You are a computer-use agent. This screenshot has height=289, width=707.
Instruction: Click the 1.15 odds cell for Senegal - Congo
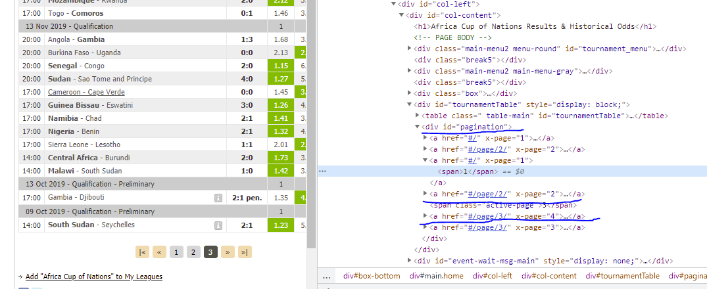click(281, 66)
